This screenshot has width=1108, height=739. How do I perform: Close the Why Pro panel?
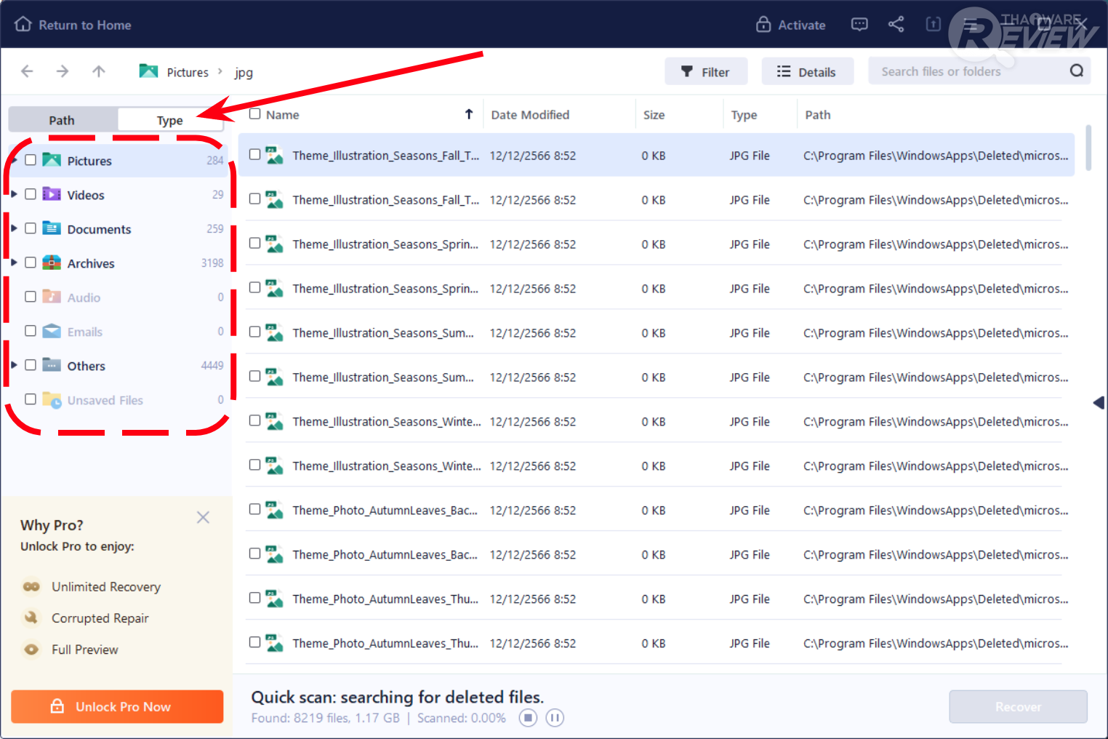(203, 517)
